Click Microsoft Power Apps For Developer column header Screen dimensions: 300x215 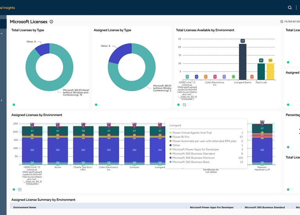tap(212, 207)
